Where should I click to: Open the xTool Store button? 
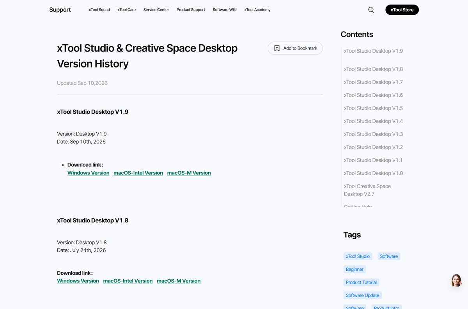click(402, 10)
